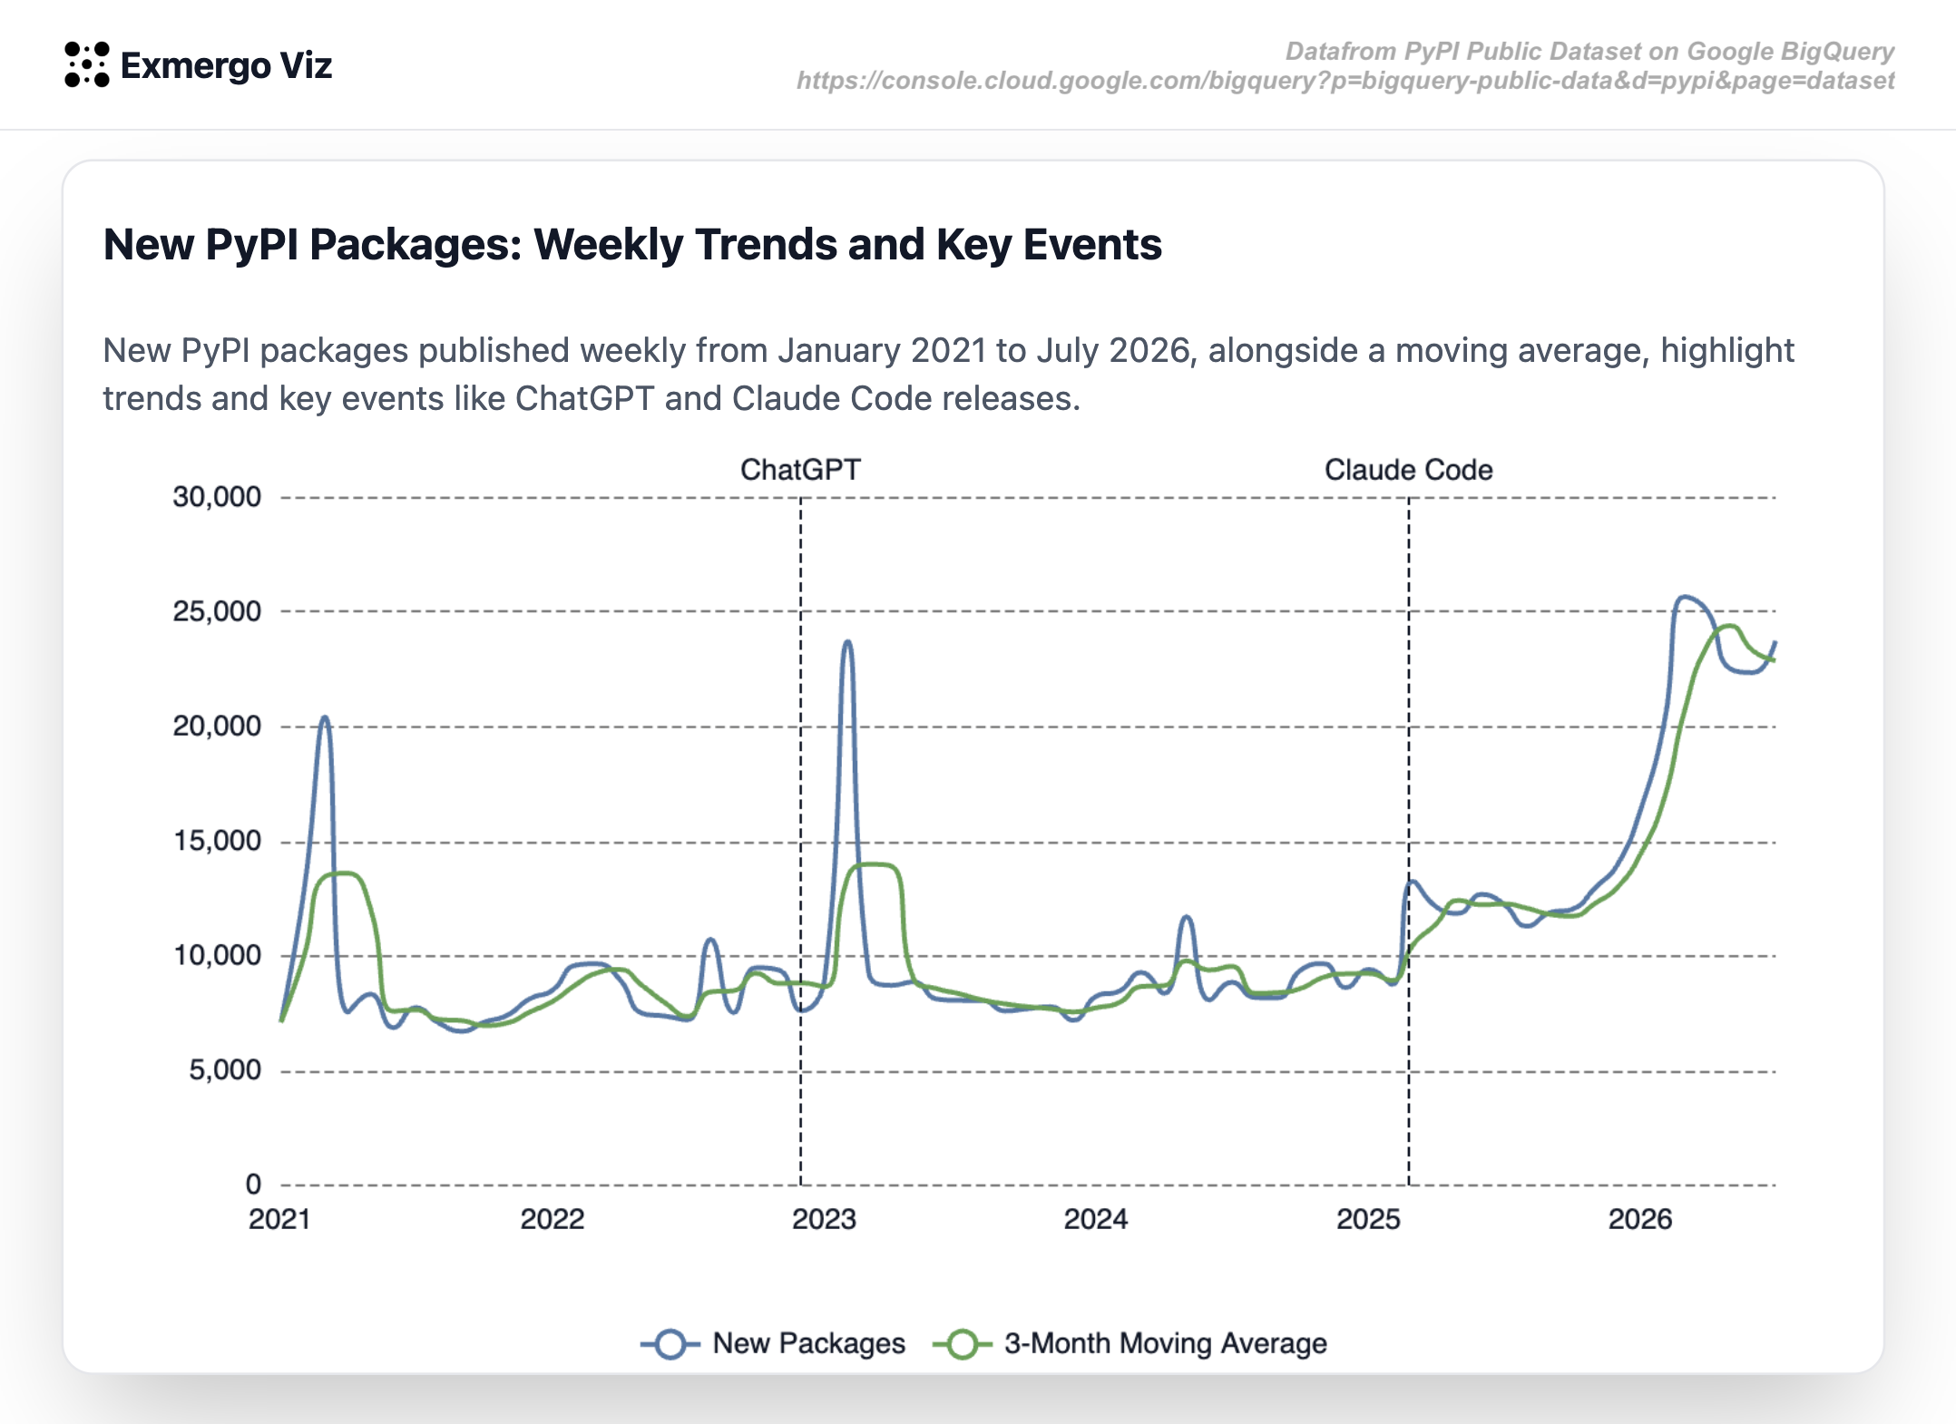The image size is (1956, 1424).
Task: Click the Exmergo Viz dotted logo icon
Action: pos(87,64)
